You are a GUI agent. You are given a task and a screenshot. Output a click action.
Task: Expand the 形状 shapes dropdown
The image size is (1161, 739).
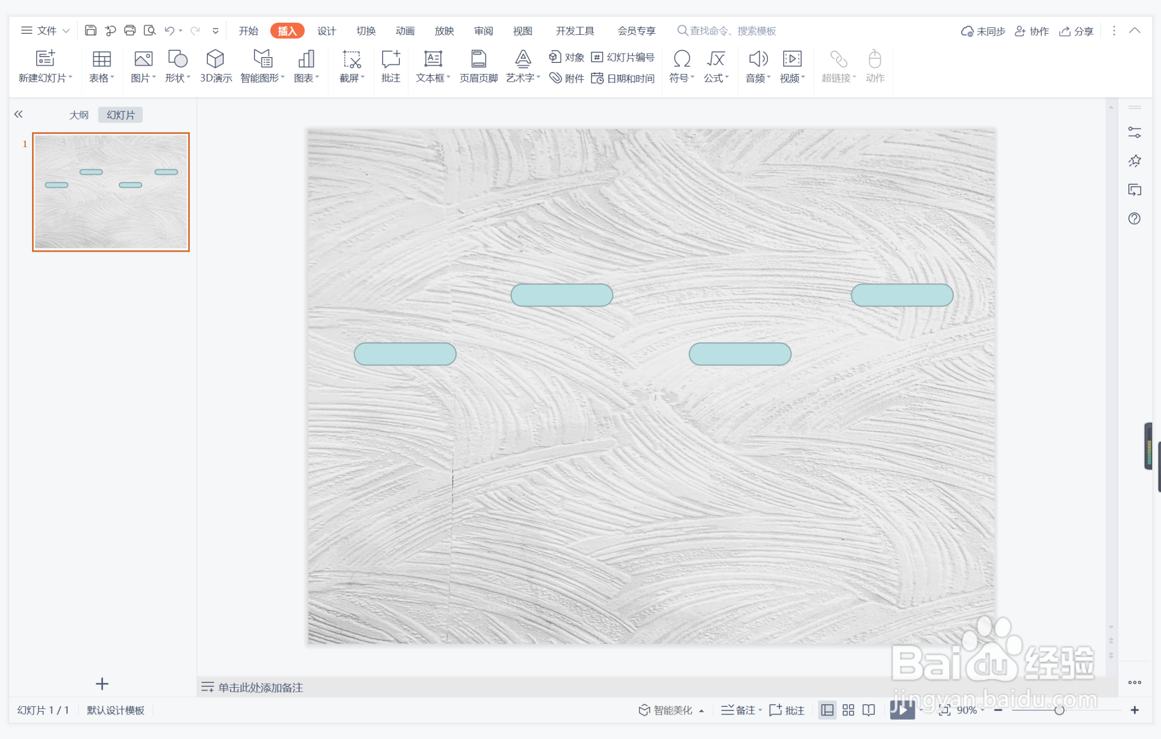coord(178,79)
